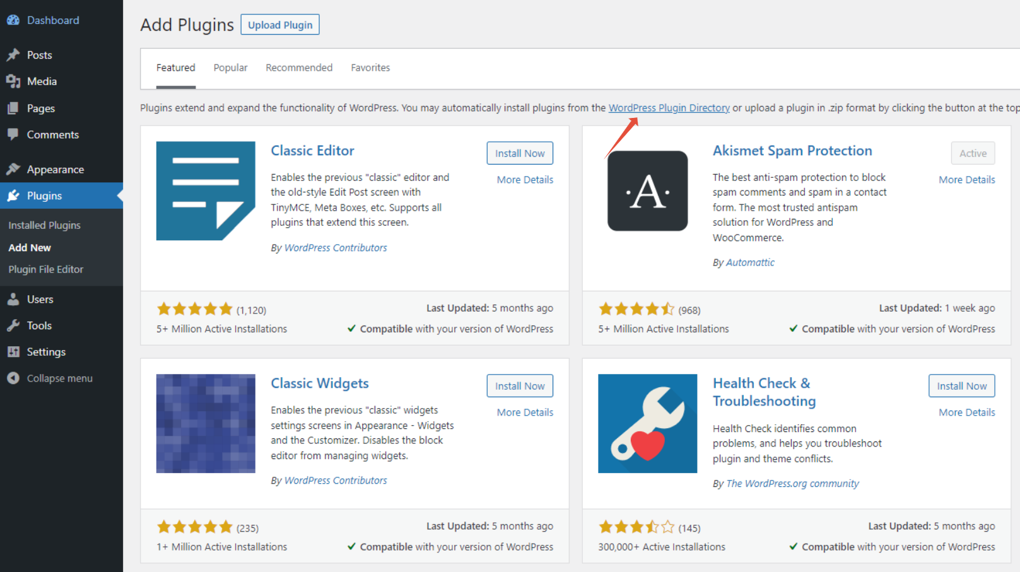Open the Akismet Spam Protection title link
This screenshot has width=1020, height=572.
[x=792, y=151]
